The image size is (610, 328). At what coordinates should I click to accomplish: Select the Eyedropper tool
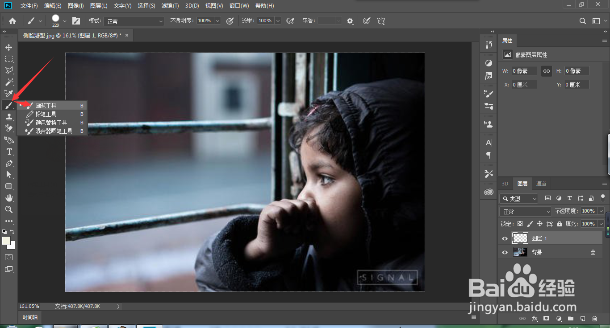tap(8, 94)
